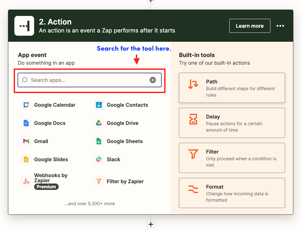Open the Format built-in tool card

click(232, 193)
